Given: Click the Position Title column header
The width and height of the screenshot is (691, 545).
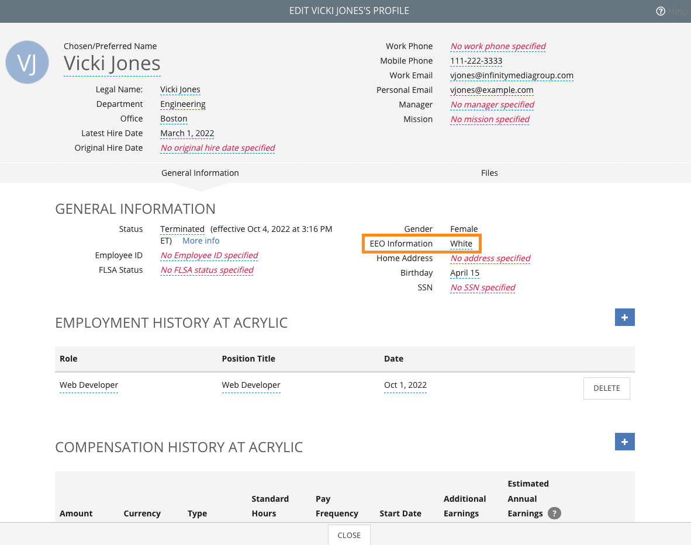Looking at the screenshot, I should coord(248,359).
